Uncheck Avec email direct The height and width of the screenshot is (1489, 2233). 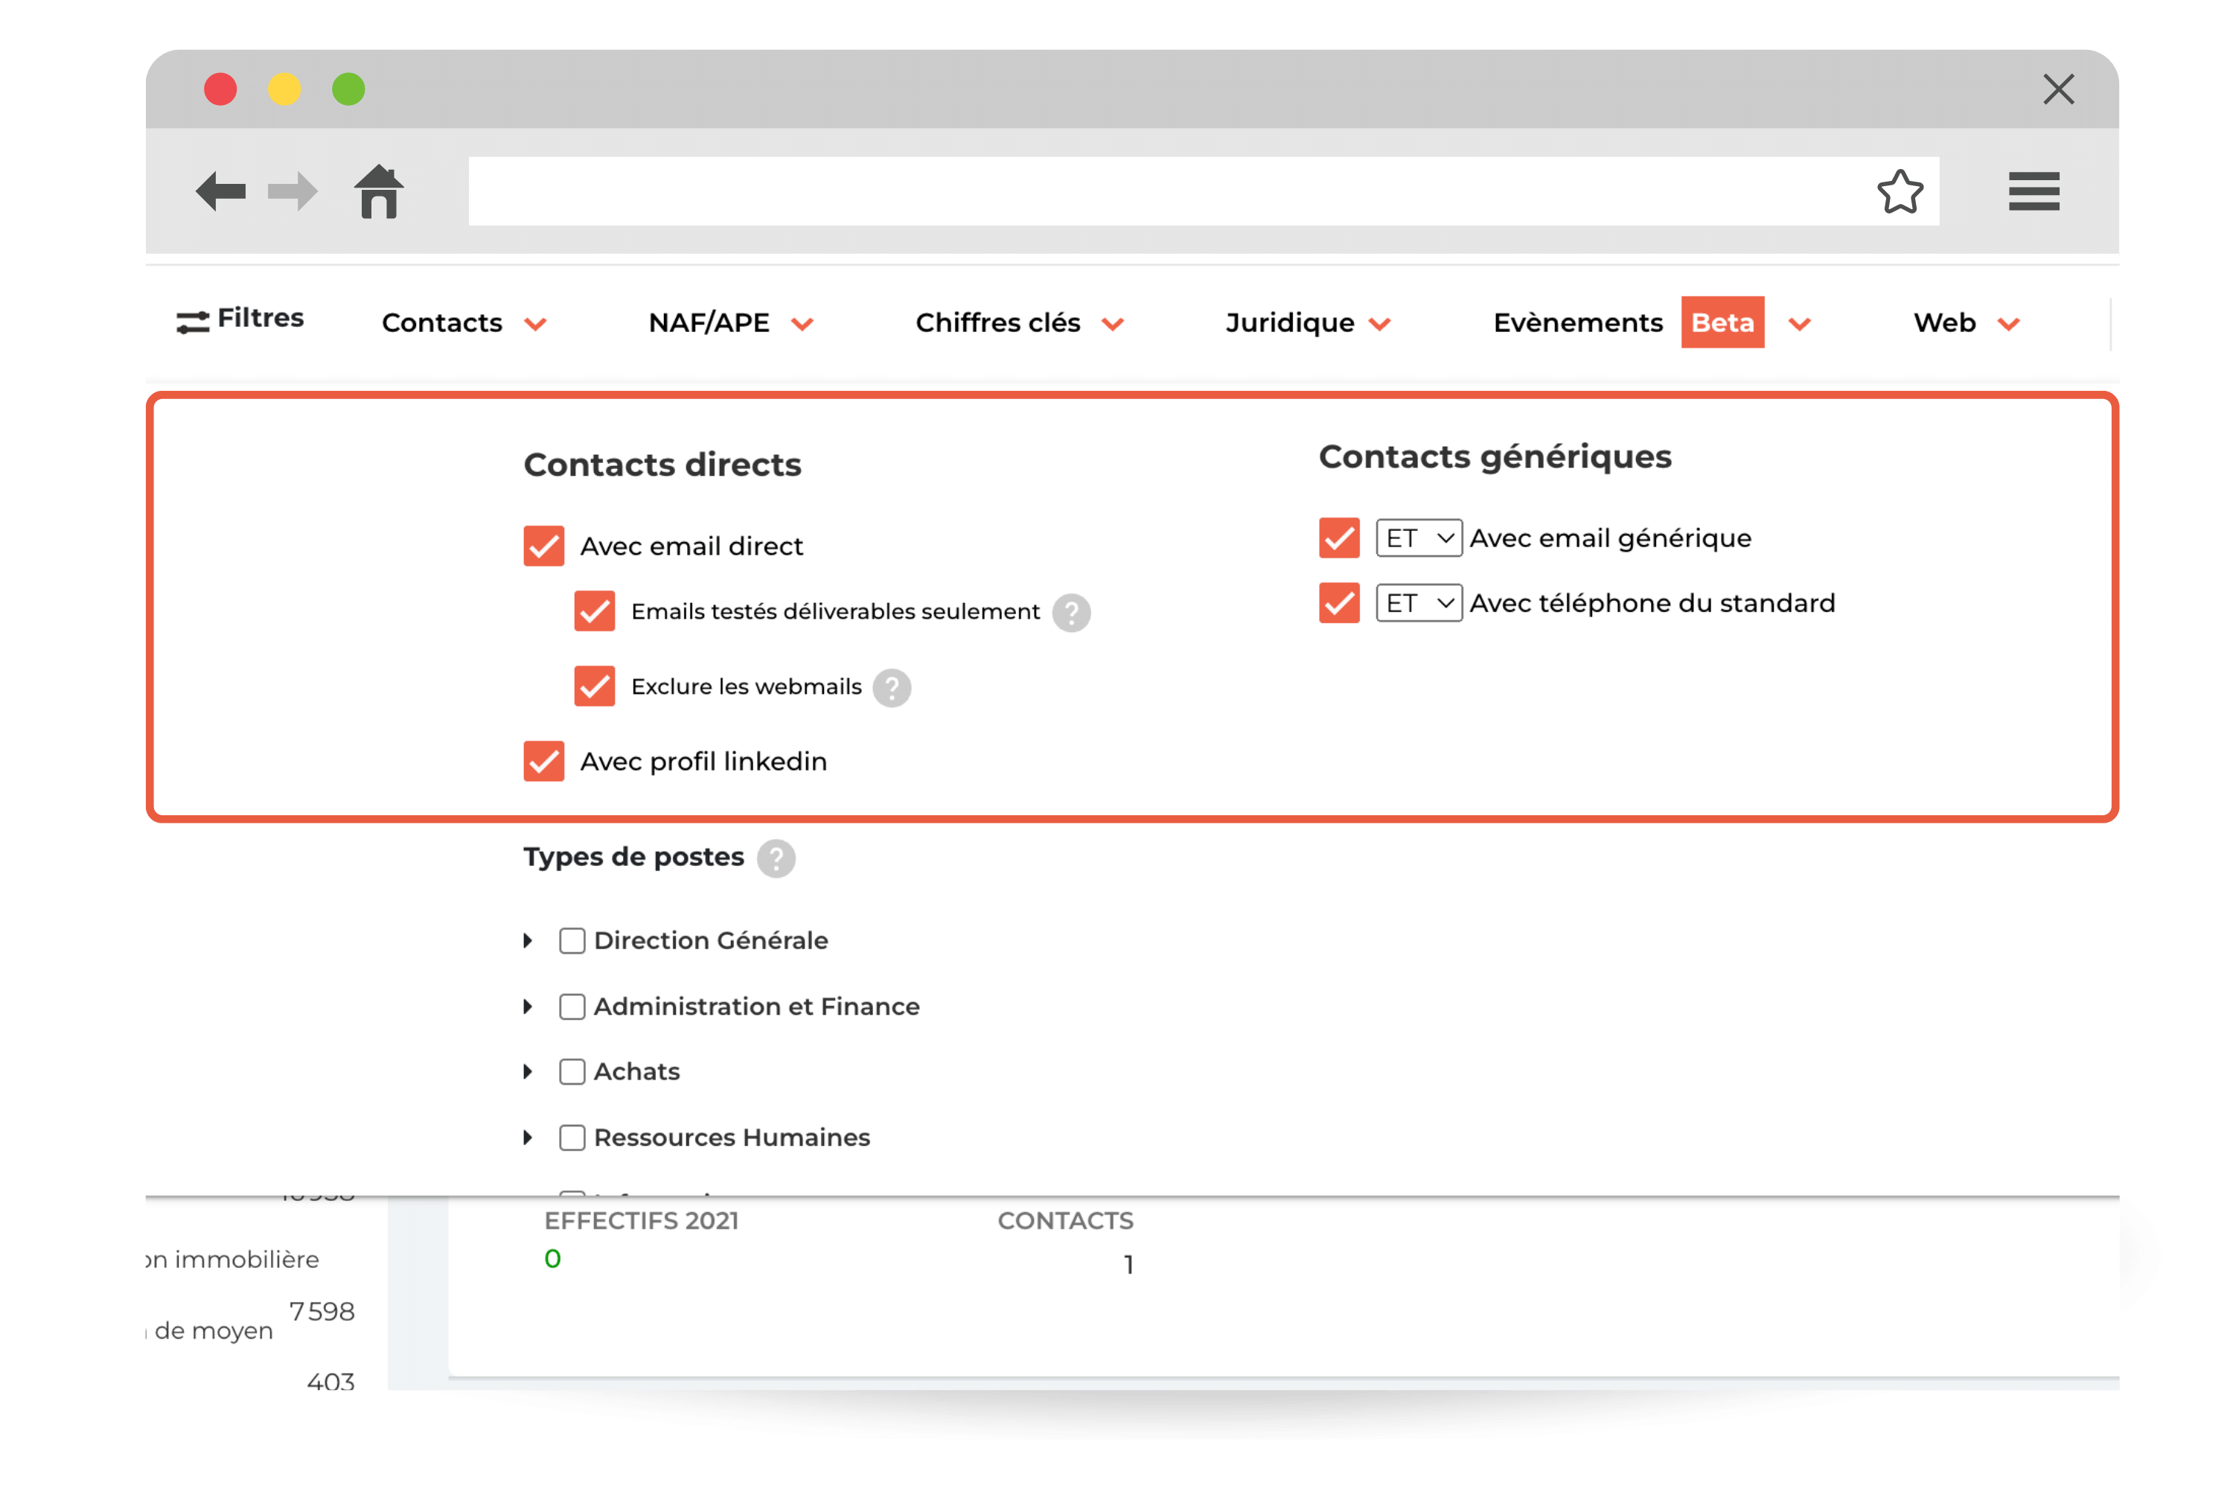coord(544,546)
